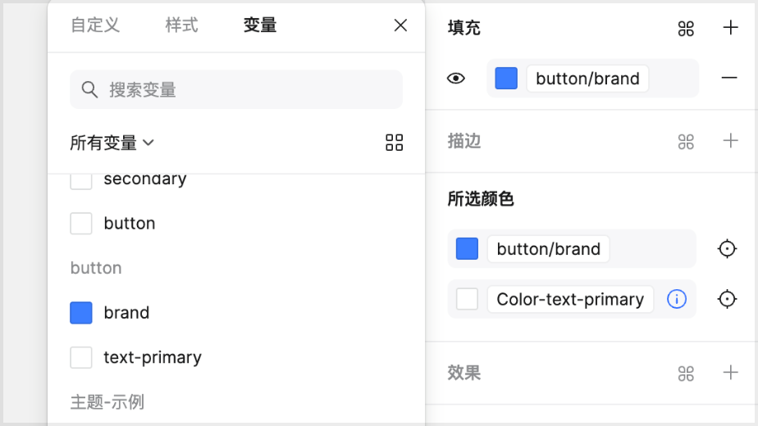Toggle fill visibility eye icon
Image resolution: width=758 pixels, height=426 pixels.
(456, 79)
